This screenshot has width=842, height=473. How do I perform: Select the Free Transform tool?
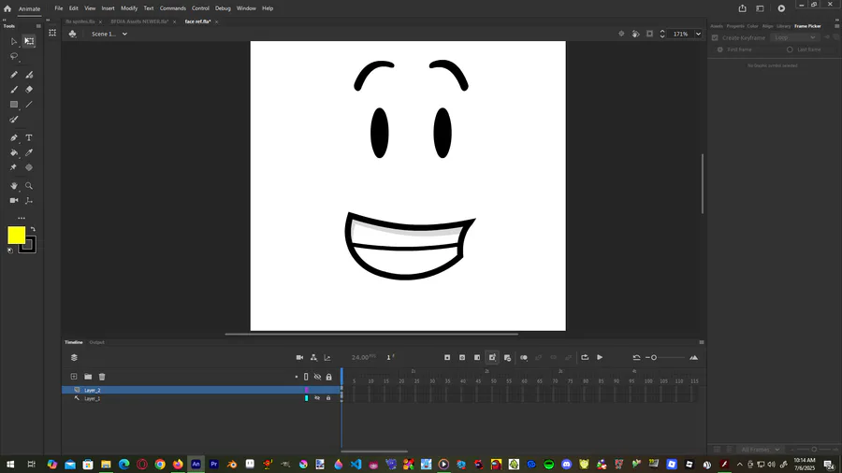(x=29, y=41)
